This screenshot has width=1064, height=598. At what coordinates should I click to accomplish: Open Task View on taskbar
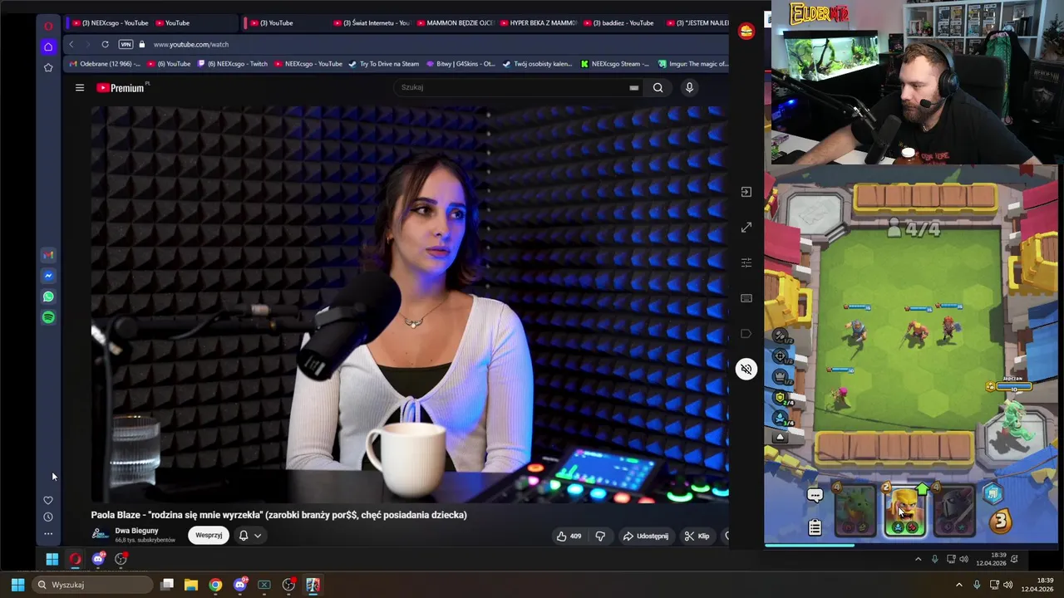click(167, 585)
